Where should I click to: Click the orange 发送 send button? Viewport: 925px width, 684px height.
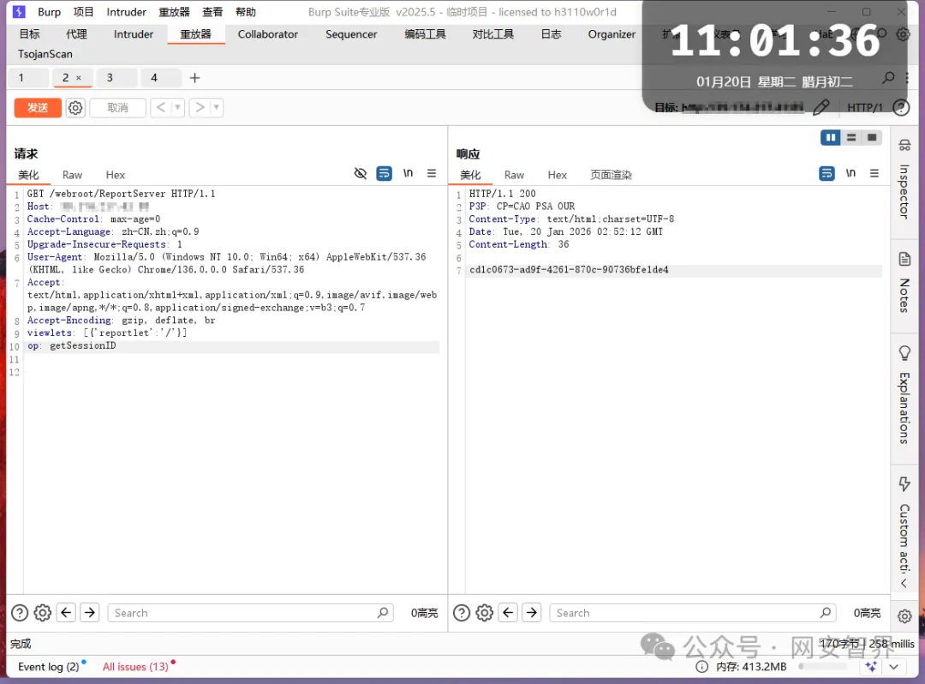point(37,108)
